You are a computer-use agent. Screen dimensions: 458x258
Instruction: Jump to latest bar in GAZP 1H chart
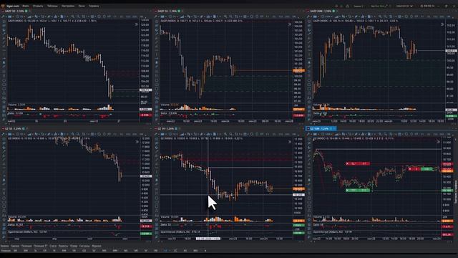[x=290, y=24]
